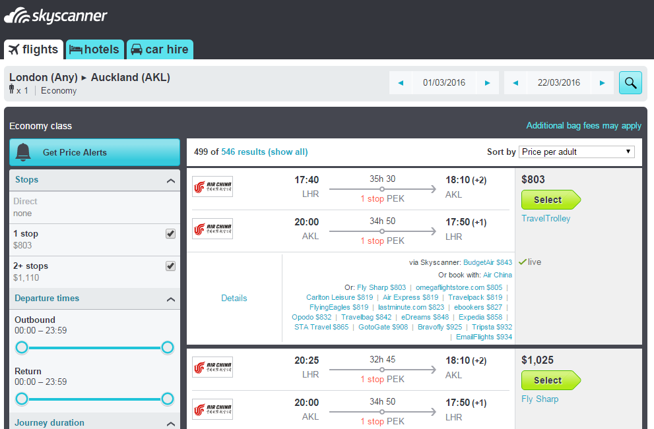This screenshot has width=654, height=429.
Task: Click previous day arrow for 22/03/2016
Action: pos(515,83)
